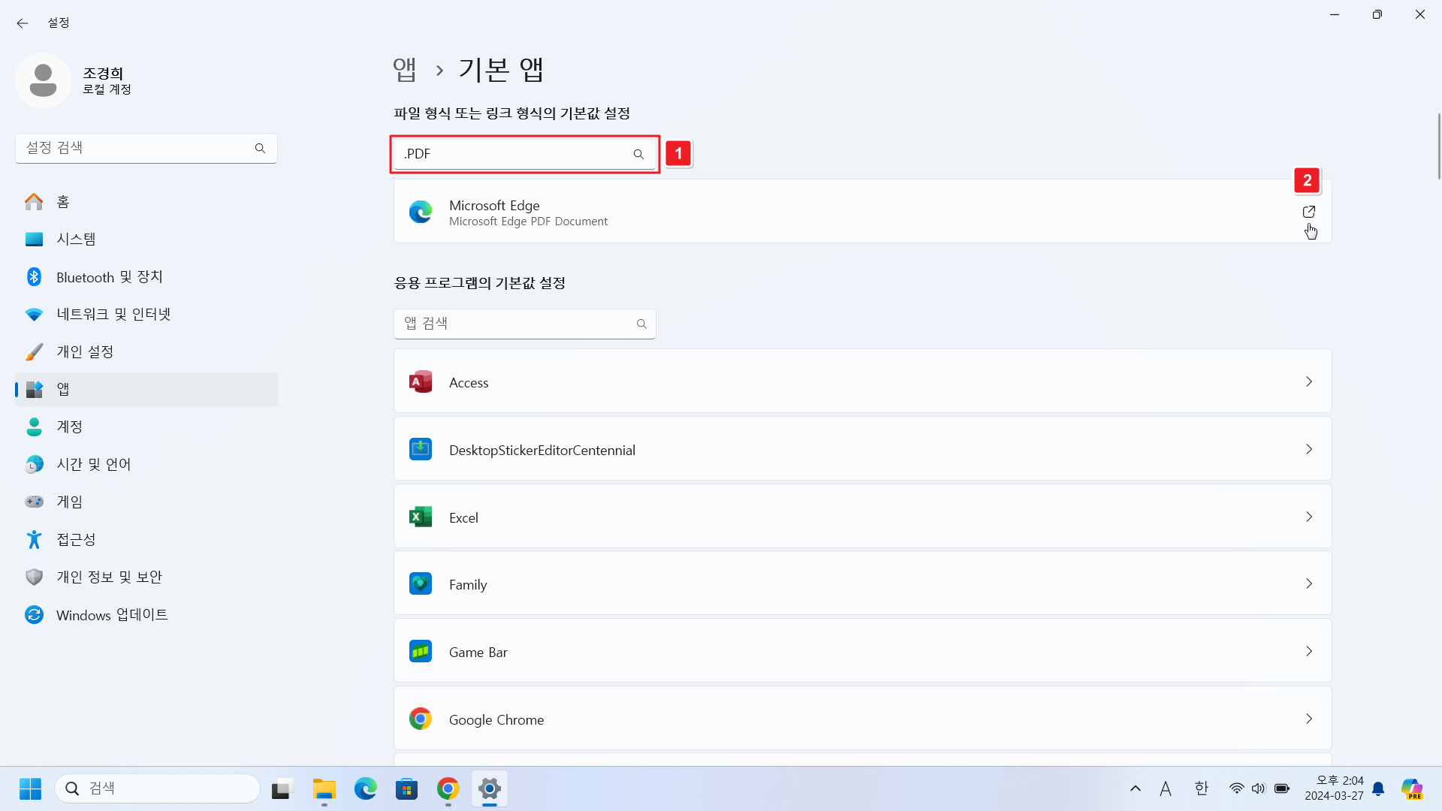Open Windows Start menu button
1442x811 pixels.
[30, 788]
